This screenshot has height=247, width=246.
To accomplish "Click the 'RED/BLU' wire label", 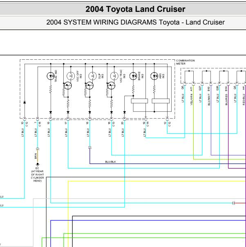I will click(244, 99).
